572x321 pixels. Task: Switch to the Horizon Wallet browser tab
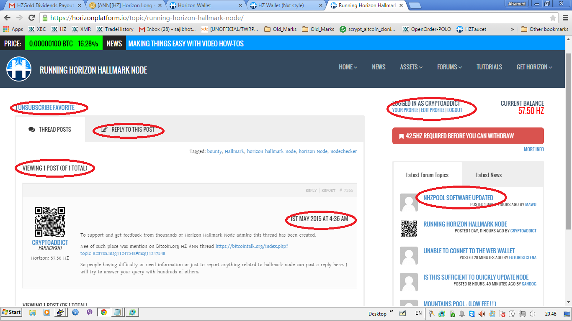click(205, 5)
